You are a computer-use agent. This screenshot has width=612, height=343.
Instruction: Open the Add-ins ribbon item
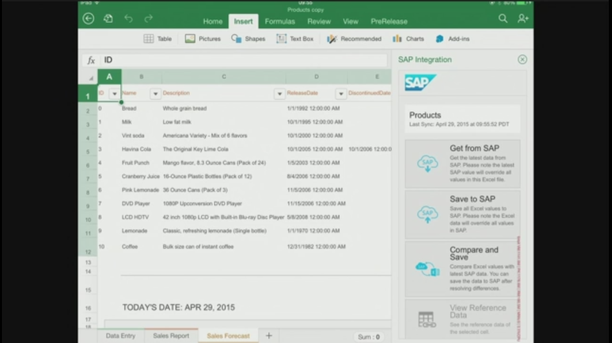pyautogui.click(x=452, y=39)
